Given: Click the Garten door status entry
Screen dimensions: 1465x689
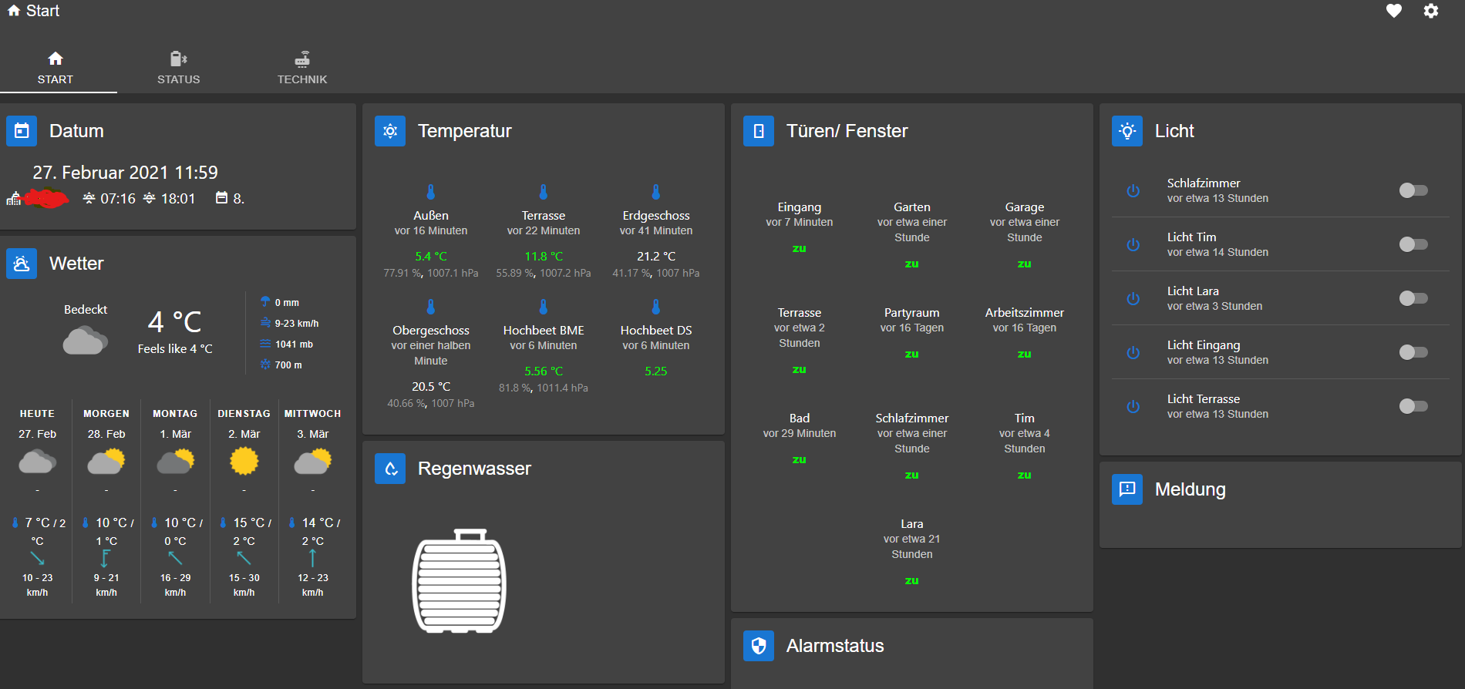Looking at the screenshot, I should click(912, 234).
